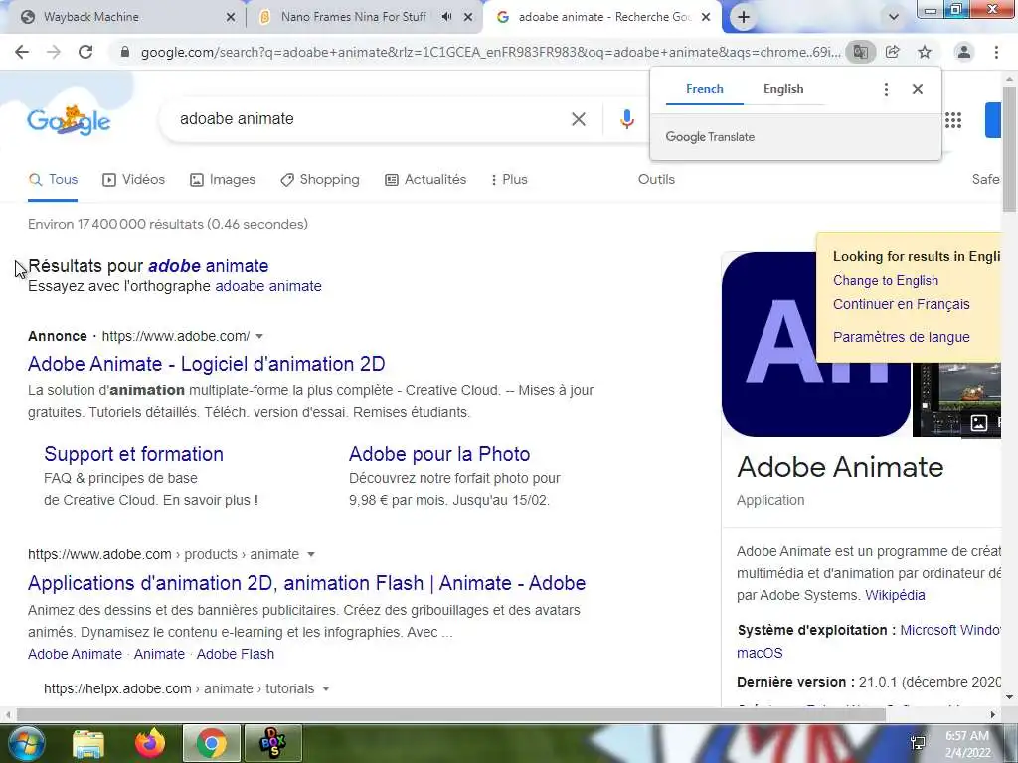The image size is (1018, 763).
Task: Open translate popup three-dot options
Action: (x=886, y=89)
